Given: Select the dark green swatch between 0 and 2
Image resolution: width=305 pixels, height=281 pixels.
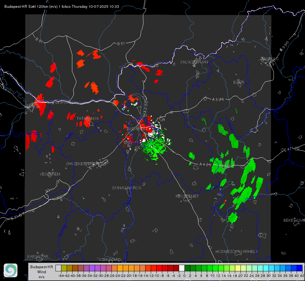Looking at the screenshot, I should tap(187, 268).
